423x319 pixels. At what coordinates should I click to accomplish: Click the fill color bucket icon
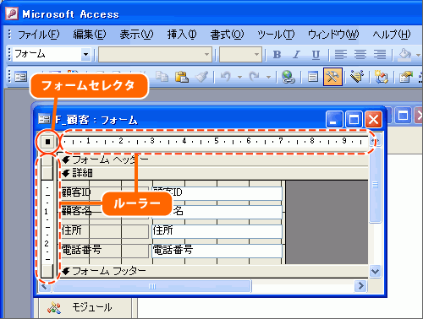tap(405, 55)
